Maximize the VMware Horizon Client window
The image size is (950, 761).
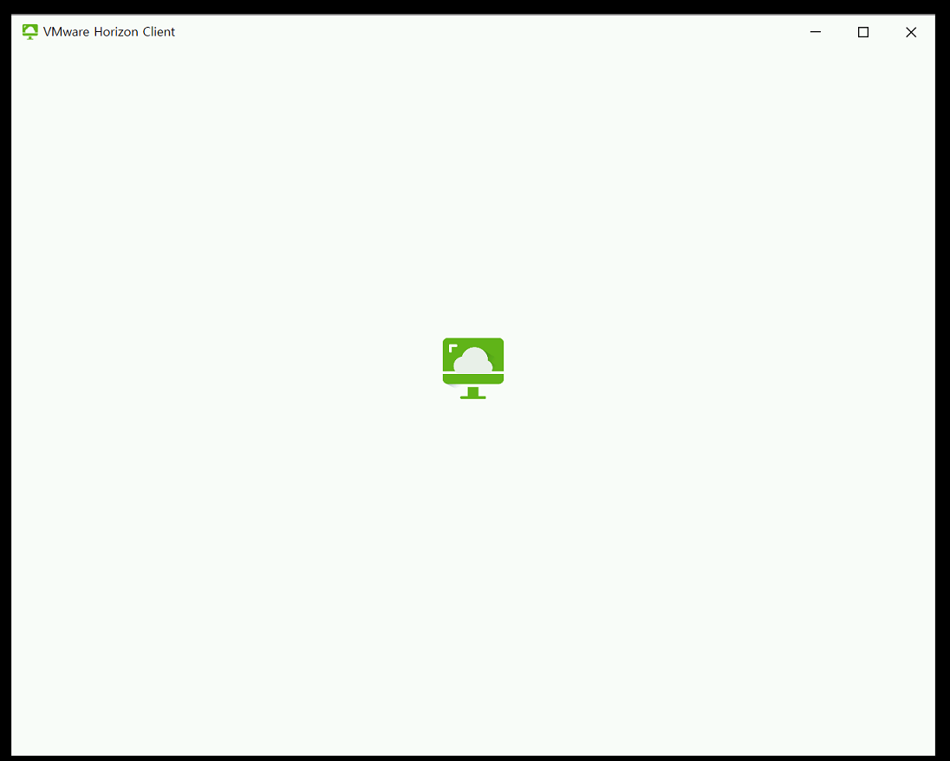click(x=863, y=32)
